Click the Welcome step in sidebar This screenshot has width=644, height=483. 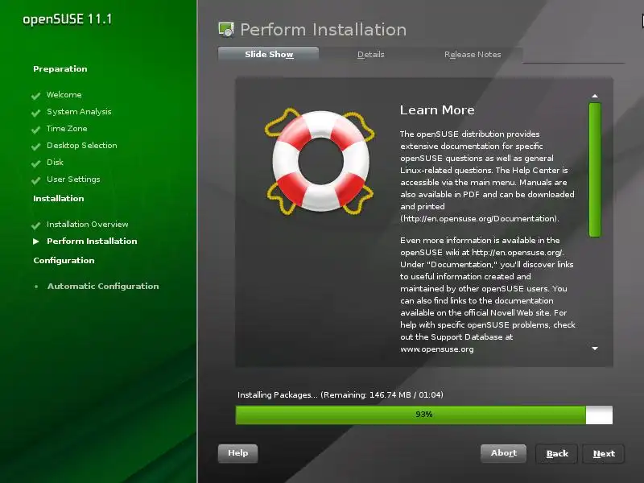(64, 94)
